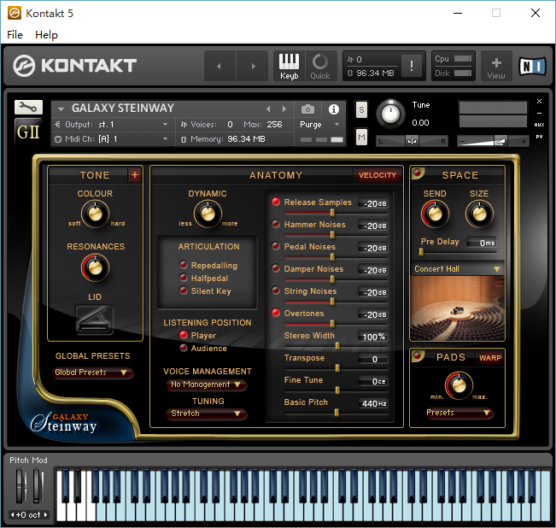Click the Stereo Width slider handle
This screenshot has width=556, height=528.
337,346
